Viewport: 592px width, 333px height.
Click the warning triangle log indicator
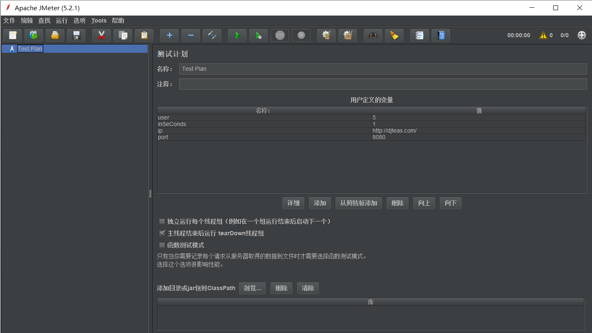[543, 35]
